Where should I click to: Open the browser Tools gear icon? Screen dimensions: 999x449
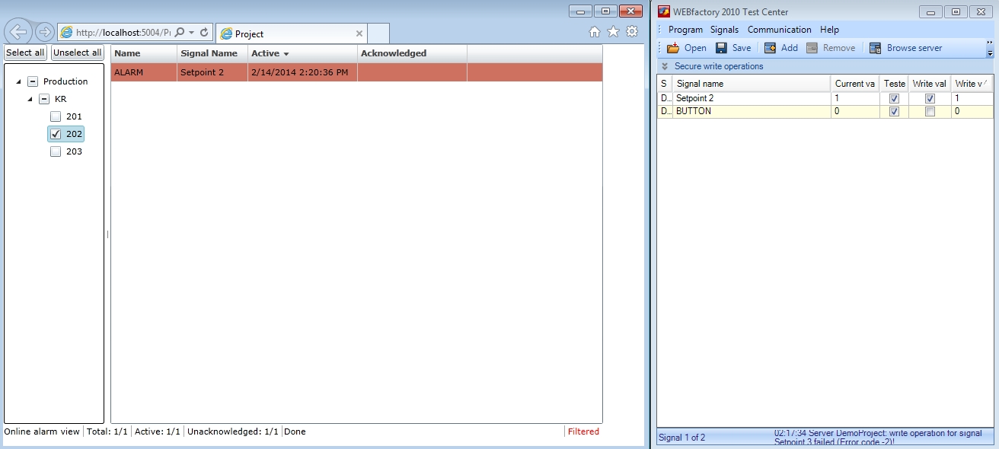(x=631, y=32)
